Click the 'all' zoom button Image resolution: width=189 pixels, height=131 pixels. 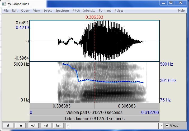point(8,125)
